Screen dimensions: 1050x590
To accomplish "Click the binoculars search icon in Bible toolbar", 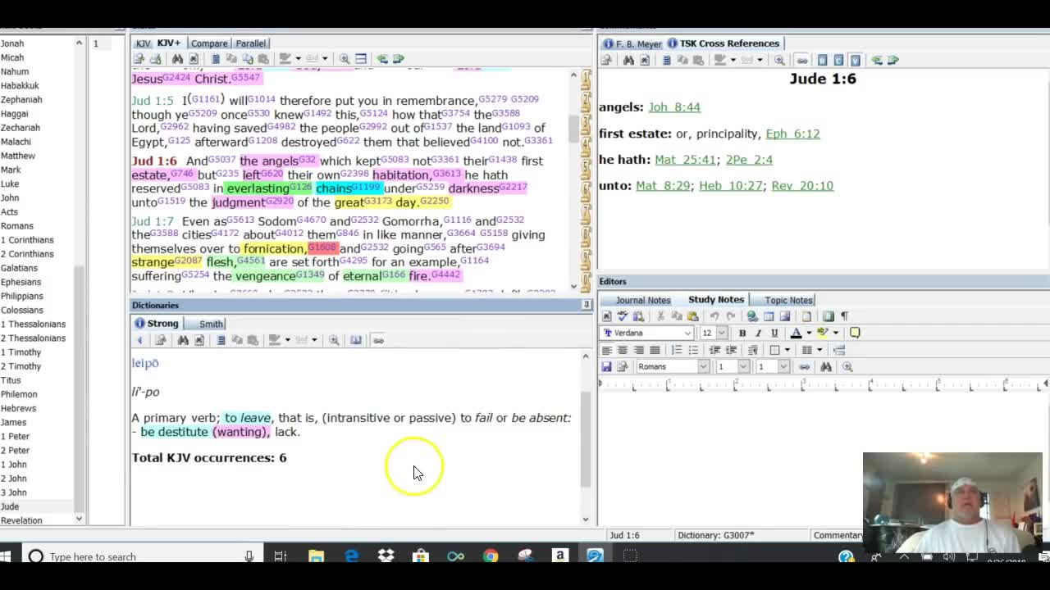I will (x=177, y=59).
